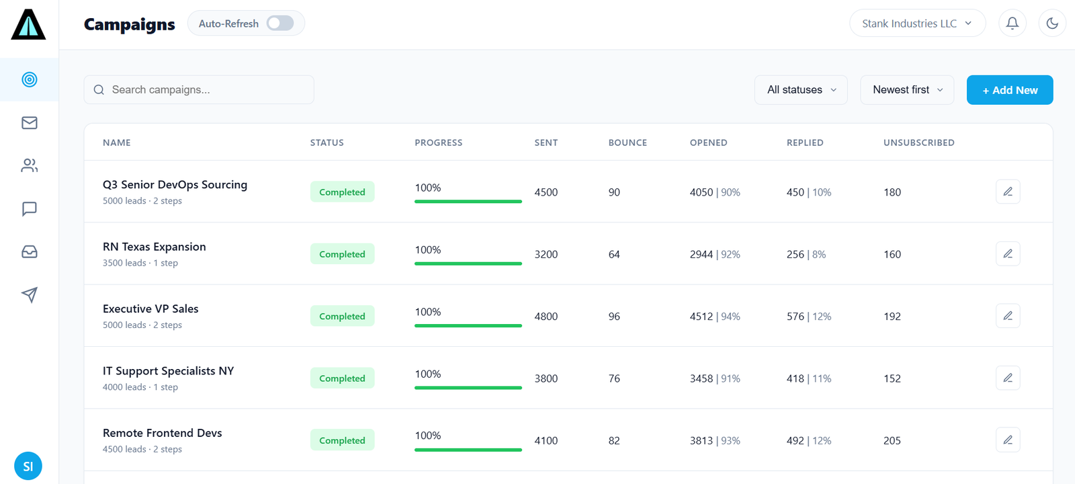Click the search magnifier icon
Image resolution: width=1075 pixels, height=484 pixels.
click(99, 89)
